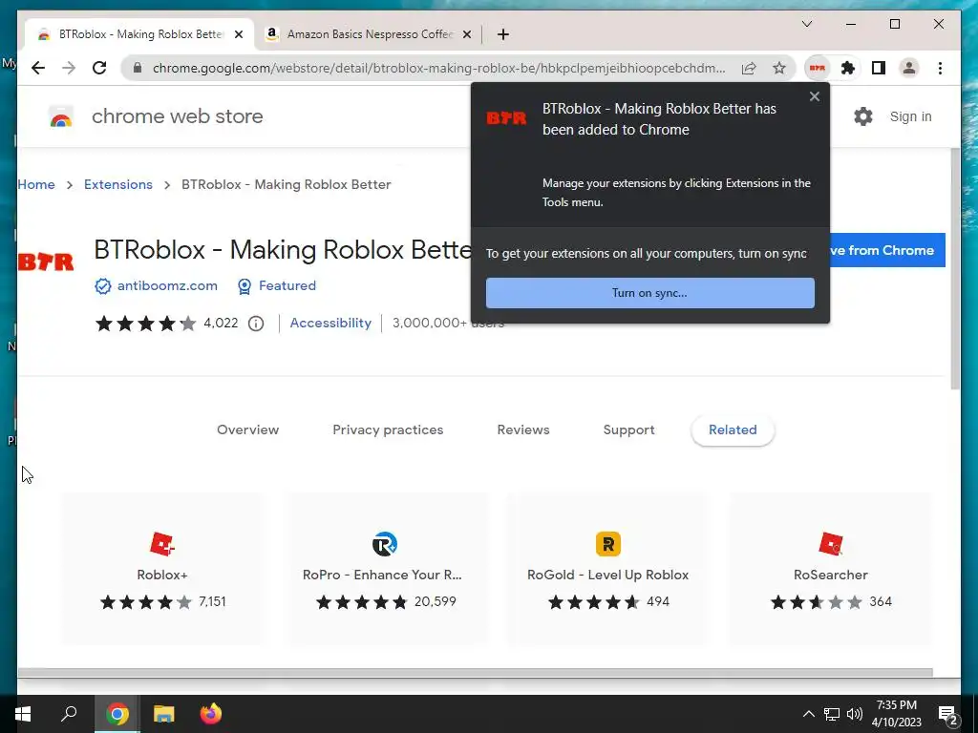Click the address bar URL field
This screenshot has height=733, width=978.
pyautogui.click(x=438, y=68)
